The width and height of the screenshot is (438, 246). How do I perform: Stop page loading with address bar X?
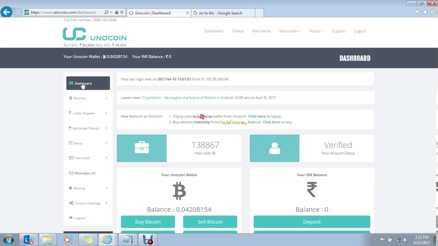click(122, 12)
